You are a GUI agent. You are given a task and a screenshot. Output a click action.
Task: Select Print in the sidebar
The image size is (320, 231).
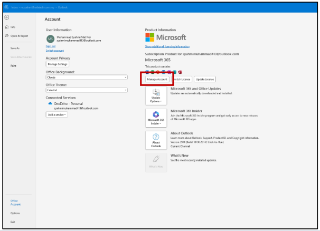13,66
